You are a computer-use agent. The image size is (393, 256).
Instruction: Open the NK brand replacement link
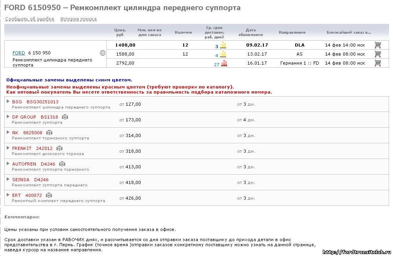15,133
